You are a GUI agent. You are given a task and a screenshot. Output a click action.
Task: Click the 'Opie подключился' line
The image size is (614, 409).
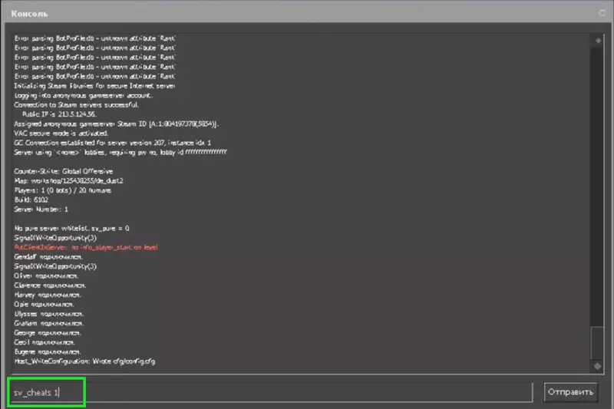coord(45,305)
